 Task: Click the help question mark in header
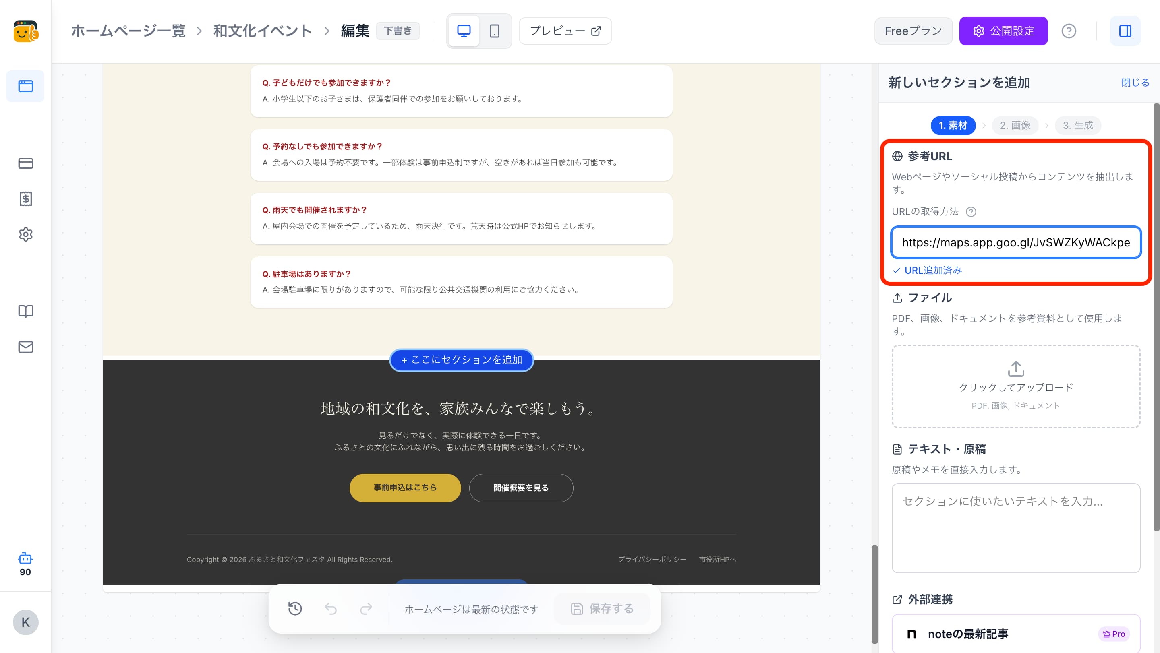1069,31
